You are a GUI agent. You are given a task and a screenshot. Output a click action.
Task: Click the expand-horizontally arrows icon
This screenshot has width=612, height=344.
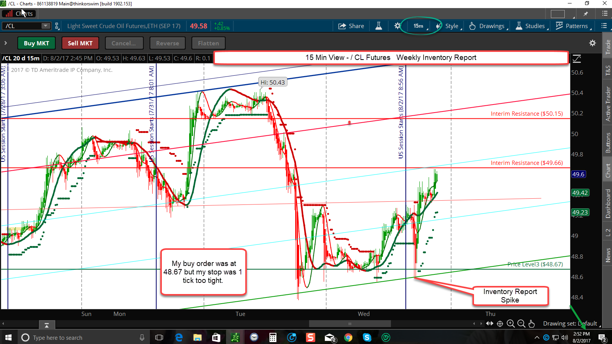point(489,324)
